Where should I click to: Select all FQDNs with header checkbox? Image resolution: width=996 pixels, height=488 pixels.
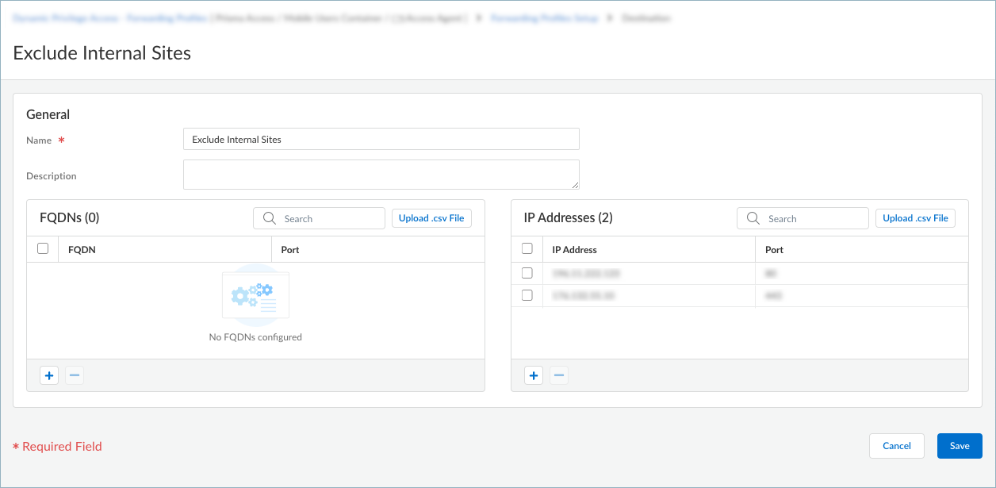(43, 249)
